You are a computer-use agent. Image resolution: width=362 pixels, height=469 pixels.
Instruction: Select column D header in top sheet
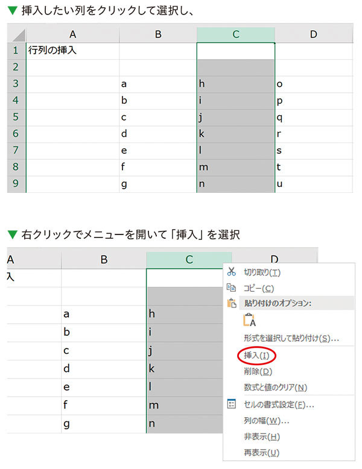[x=314, y=34]
